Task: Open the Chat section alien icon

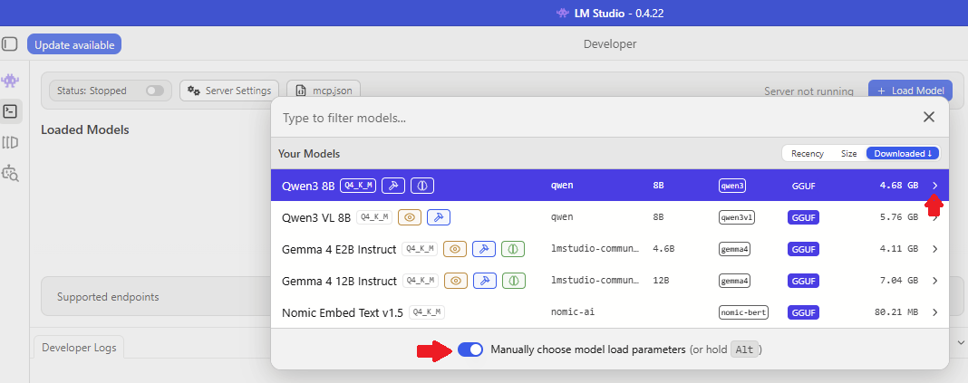Action: click(10, 81)
